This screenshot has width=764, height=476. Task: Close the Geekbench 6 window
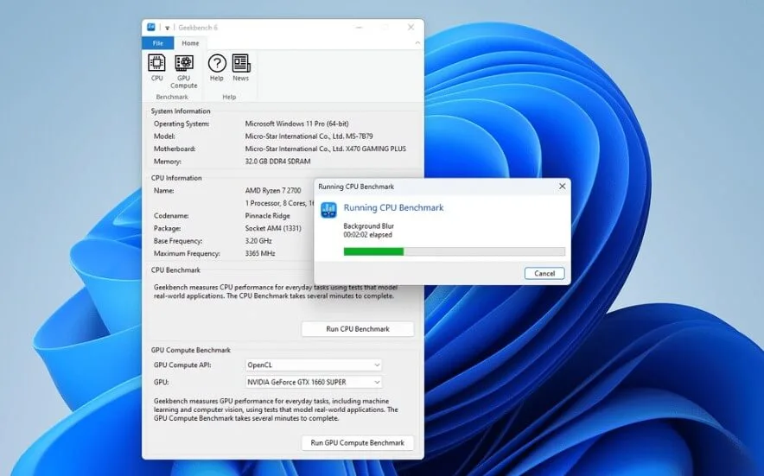click(411, 28)
